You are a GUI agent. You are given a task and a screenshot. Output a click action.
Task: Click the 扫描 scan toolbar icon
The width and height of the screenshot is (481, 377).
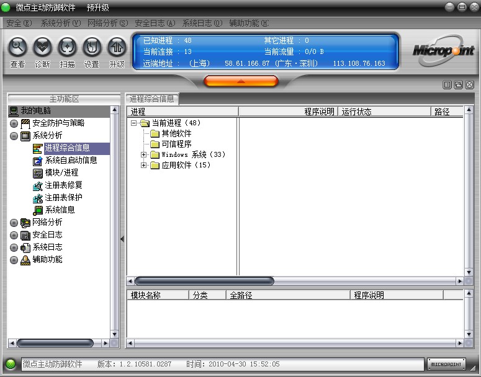[67, 47]
